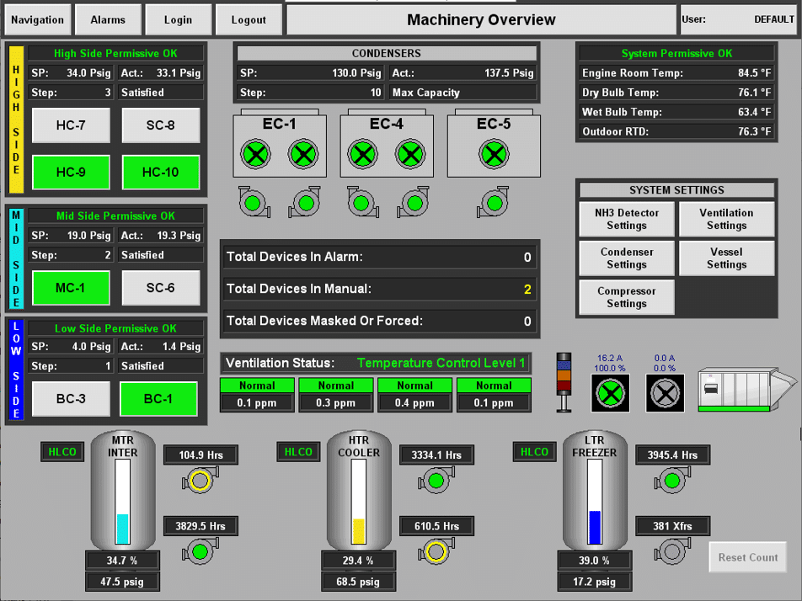The width and height of the screenshot is (802, 601).
Task: Open Vessel Settings
Action: (726, 258)
